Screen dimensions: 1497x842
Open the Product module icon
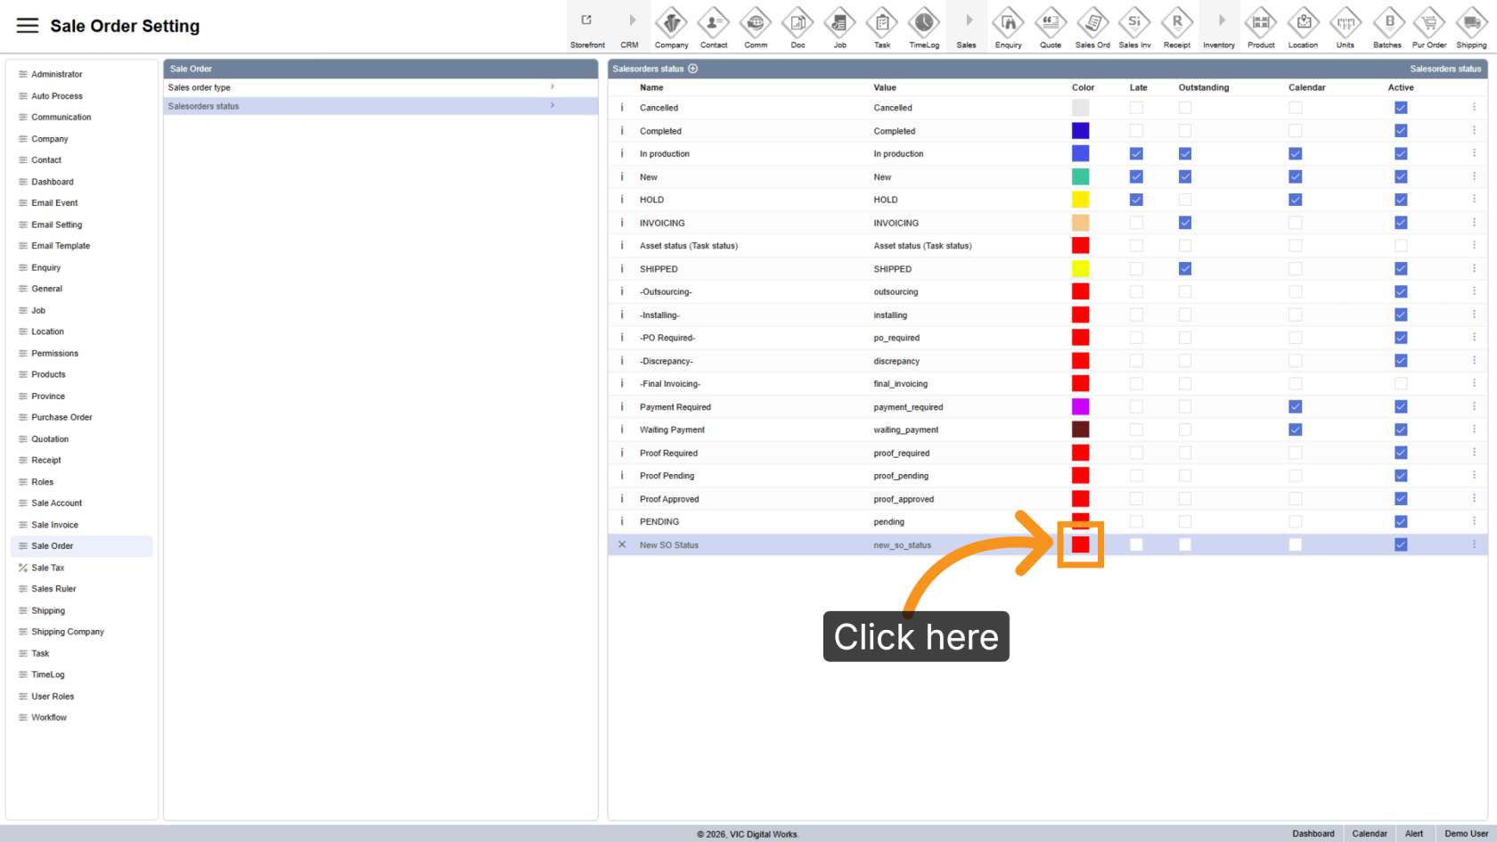tap(1261, 27)
